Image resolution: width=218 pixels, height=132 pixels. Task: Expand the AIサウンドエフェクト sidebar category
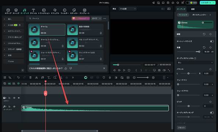point(4,31)
